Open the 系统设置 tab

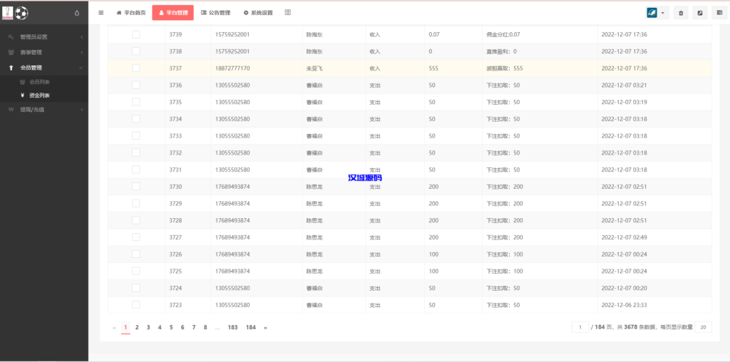258,13
